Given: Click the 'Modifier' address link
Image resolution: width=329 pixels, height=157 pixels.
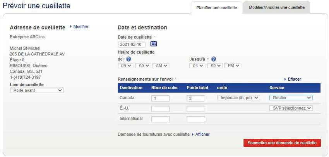Looking at the screenshot, I should pyautogui.click(x=81, y=27).
